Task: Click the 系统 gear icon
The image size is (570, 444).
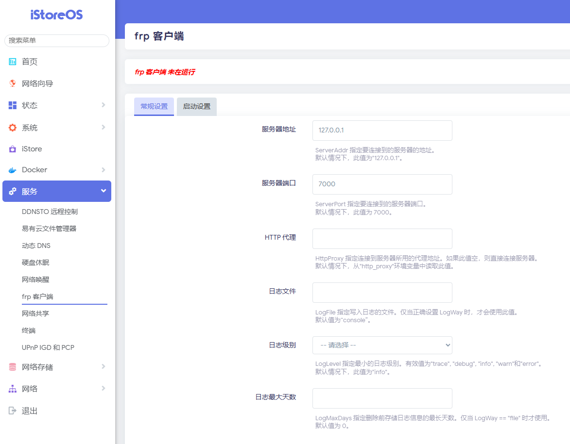Action: point(12,127)
